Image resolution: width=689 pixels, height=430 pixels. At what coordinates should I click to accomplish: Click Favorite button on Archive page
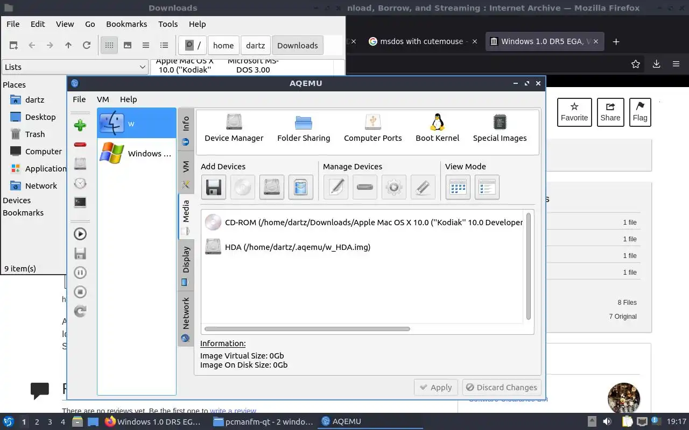(x=574, y=112)
